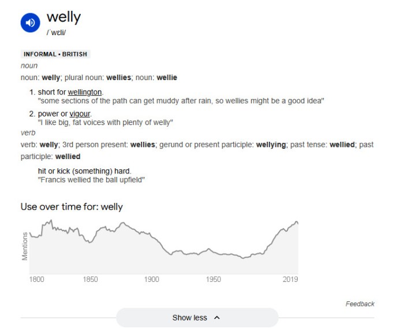This screenshot has width=404, height=336.
Task: Select the 1900 mark on usage graph
Action: [x=152, y=280]
